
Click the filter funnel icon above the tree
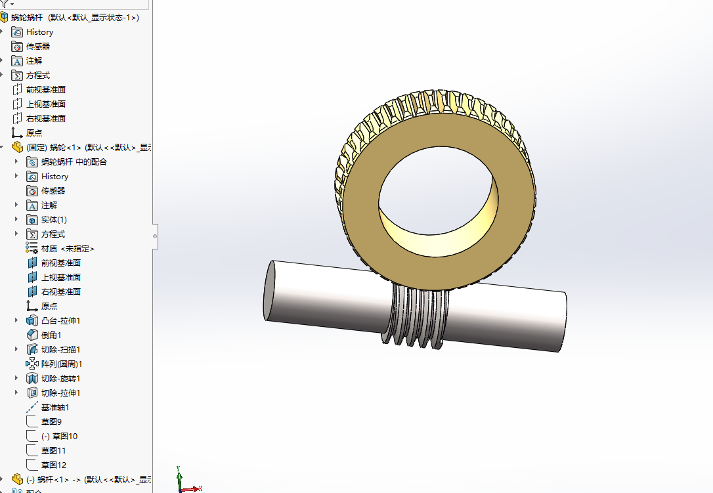(5, 4)
